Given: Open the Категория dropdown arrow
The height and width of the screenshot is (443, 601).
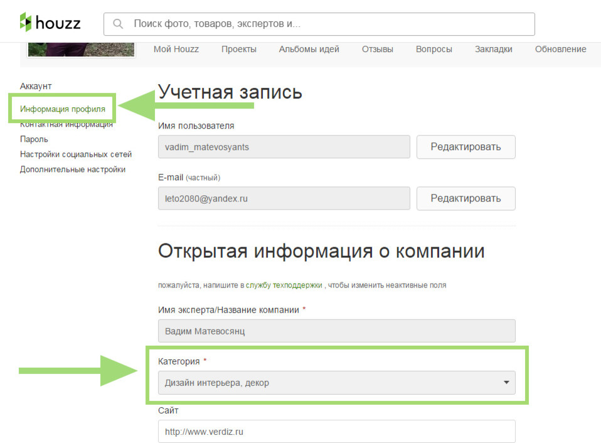Looking at the screenshot, I should 506,383.
